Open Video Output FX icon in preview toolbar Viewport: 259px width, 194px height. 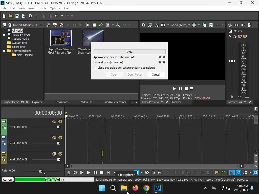157,25
